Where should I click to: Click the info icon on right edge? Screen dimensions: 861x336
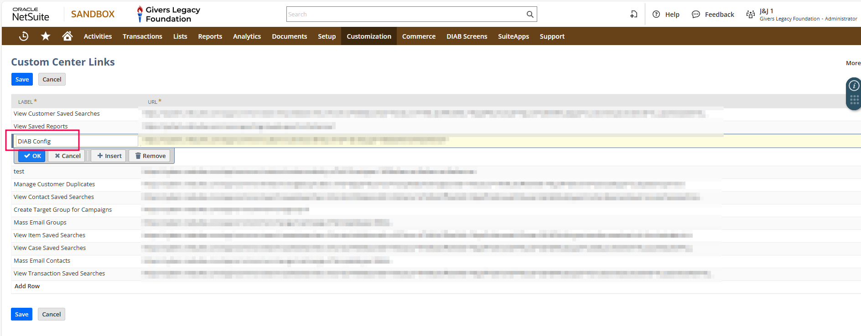click(854, 86)
